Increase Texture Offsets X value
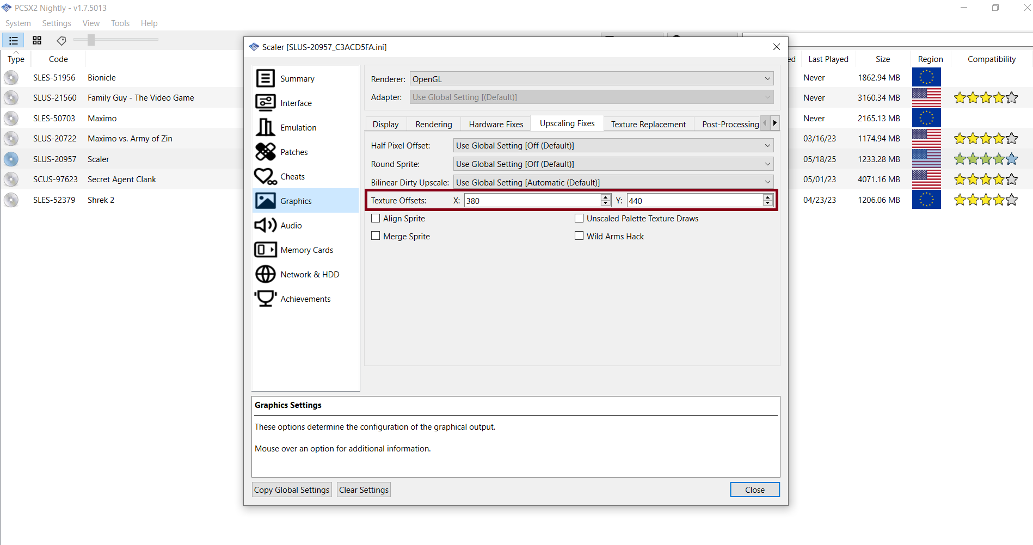The width and height of the screenshot is (1033, 545). [x=605, y=197]
